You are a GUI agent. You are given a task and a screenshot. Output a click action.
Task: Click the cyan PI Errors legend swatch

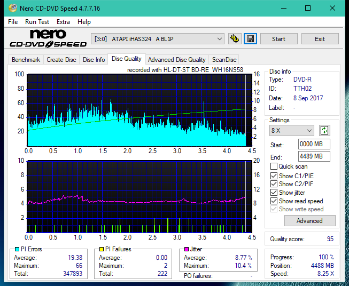click(17, 249)
